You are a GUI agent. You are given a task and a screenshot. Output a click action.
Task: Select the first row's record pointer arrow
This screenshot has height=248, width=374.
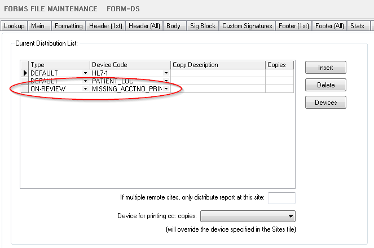pyautogui.click(x=24, y=73)
